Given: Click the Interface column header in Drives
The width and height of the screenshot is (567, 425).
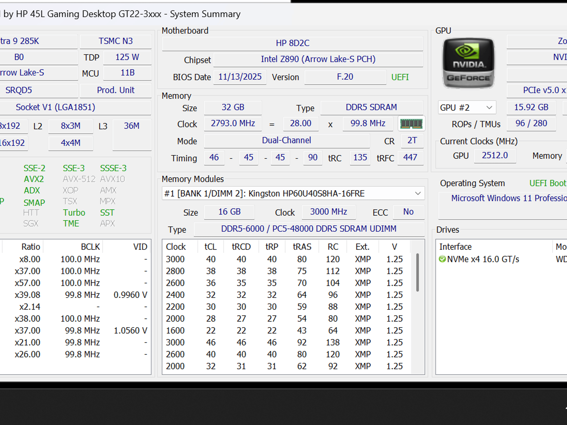Looking at the screenshot, I should point(494,247).
